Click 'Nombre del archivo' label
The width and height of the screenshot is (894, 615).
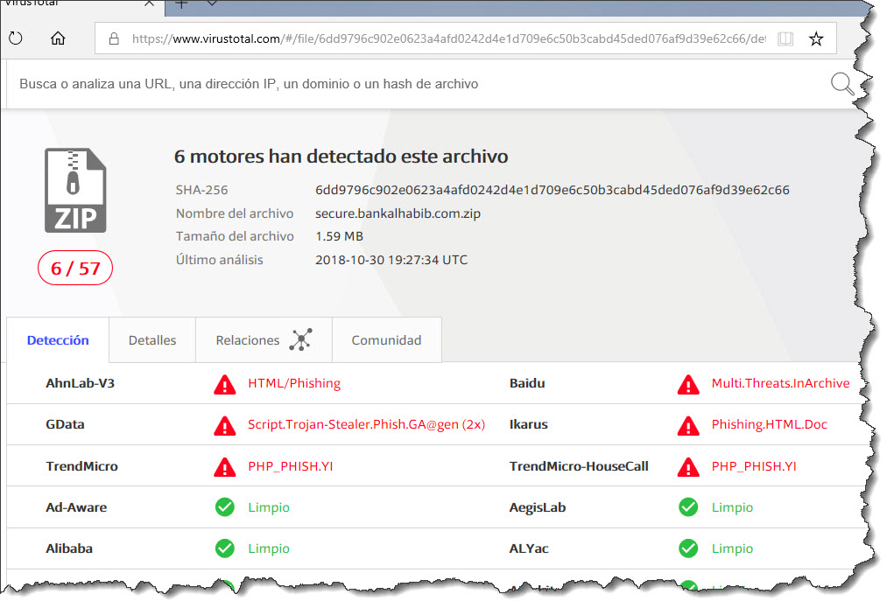point(235,213)
